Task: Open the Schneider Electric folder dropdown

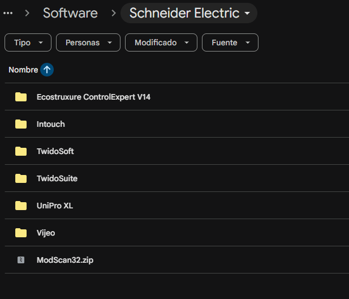Action: pyautogui.click(x=189, y=13)
